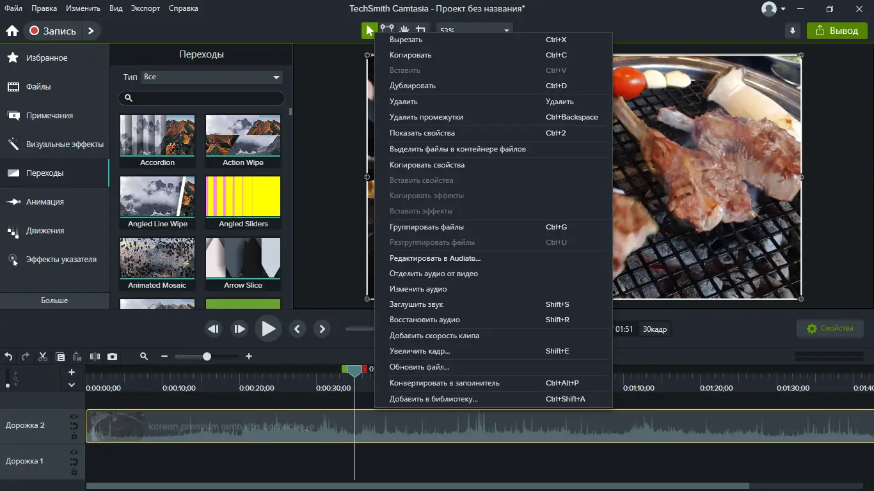
Task: Open the transition Тип dropdown
Action: [x=212, y=77]
